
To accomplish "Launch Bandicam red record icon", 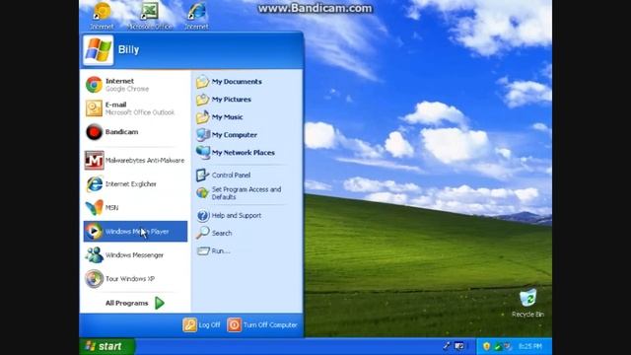I will (x=94, y=132).
